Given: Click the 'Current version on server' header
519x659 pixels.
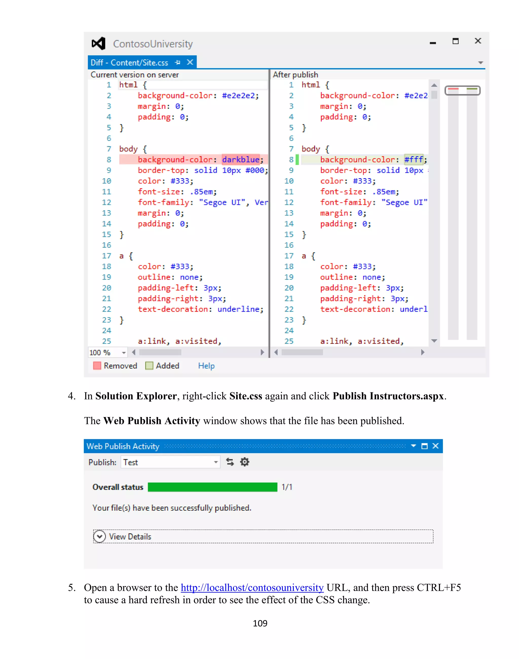Looking at the screenshot, I should [x=135, y=75].
